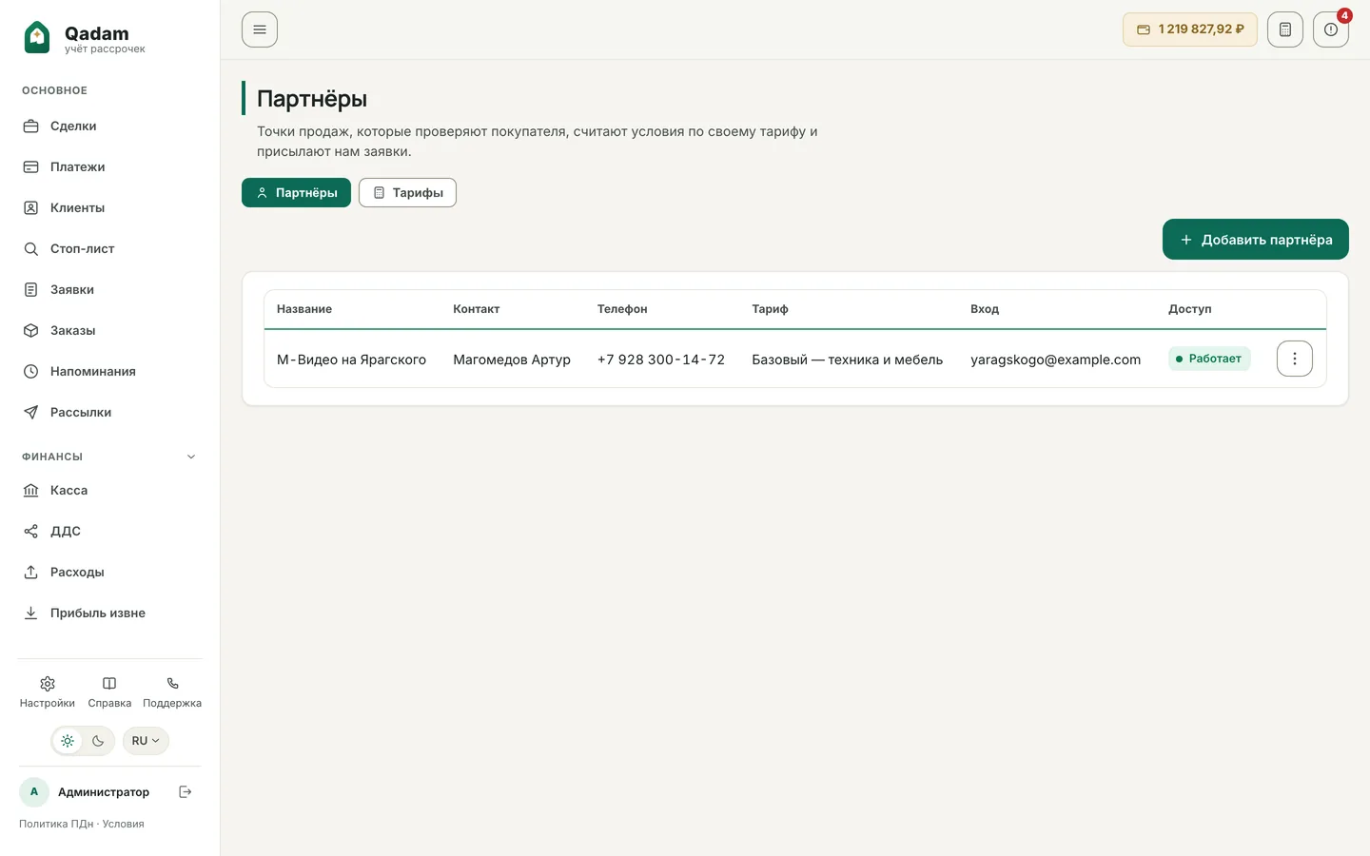Click the phone number +7 928 300-14-72
Screen dimensions: 1370x856
tap(661, 360)
